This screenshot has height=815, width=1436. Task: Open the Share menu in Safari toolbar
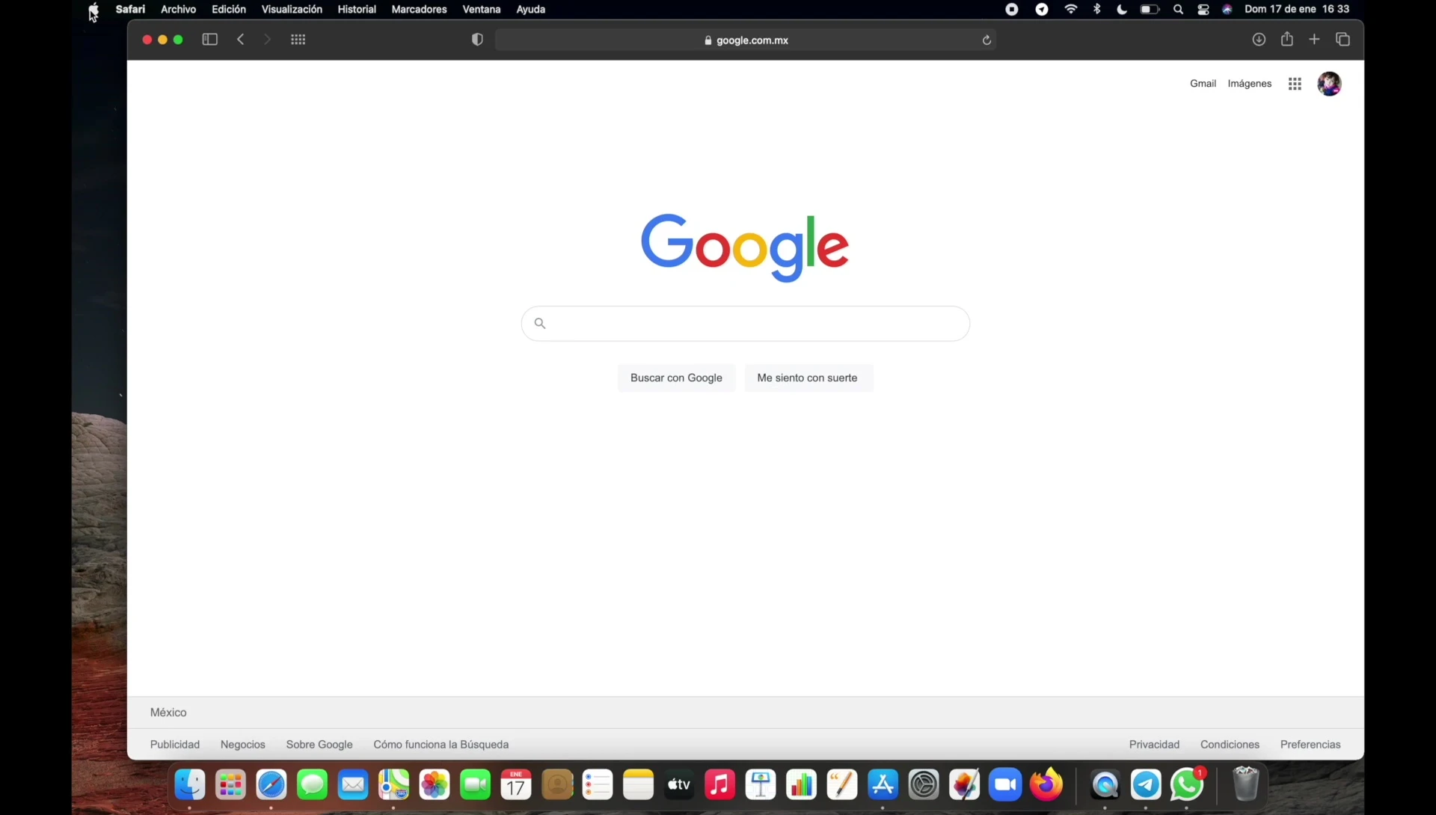coord(1286,39)
